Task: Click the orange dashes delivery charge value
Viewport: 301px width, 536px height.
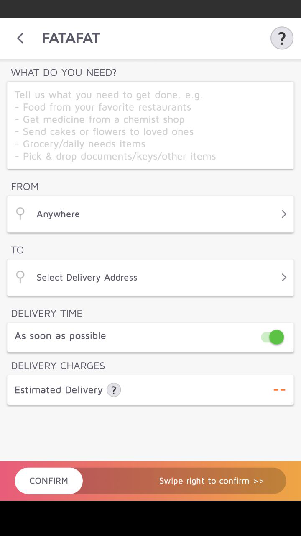Action: [279, 390]
